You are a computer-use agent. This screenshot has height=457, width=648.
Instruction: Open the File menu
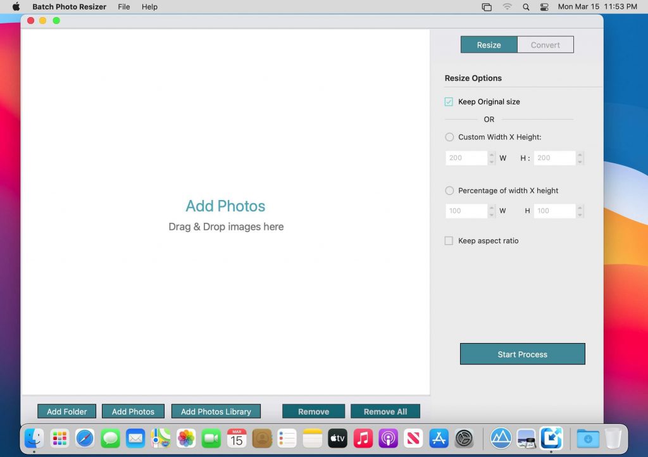[123, 7]
